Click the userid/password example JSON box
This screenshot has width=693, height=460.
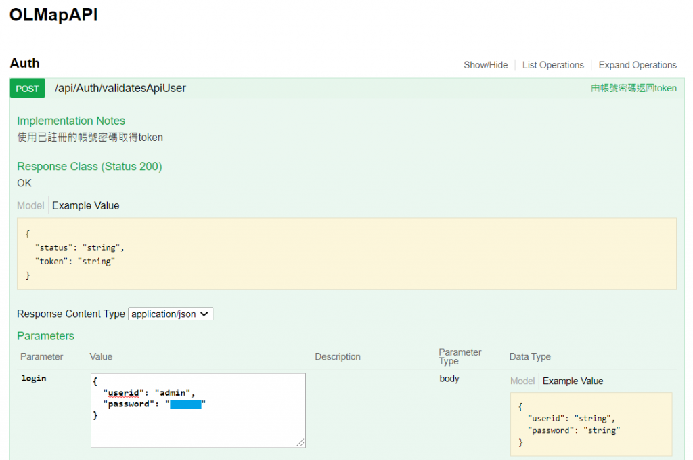click(591, 424)
